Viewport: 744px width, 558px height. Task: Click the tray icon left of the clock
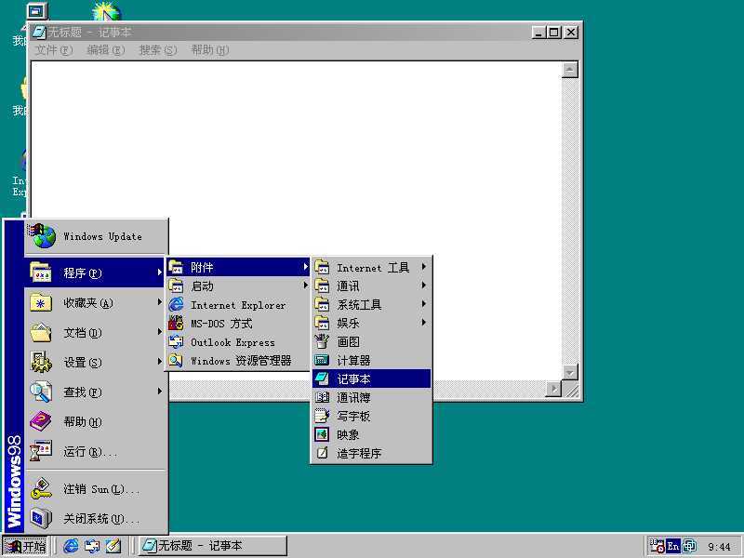click(x=689, y=546)
